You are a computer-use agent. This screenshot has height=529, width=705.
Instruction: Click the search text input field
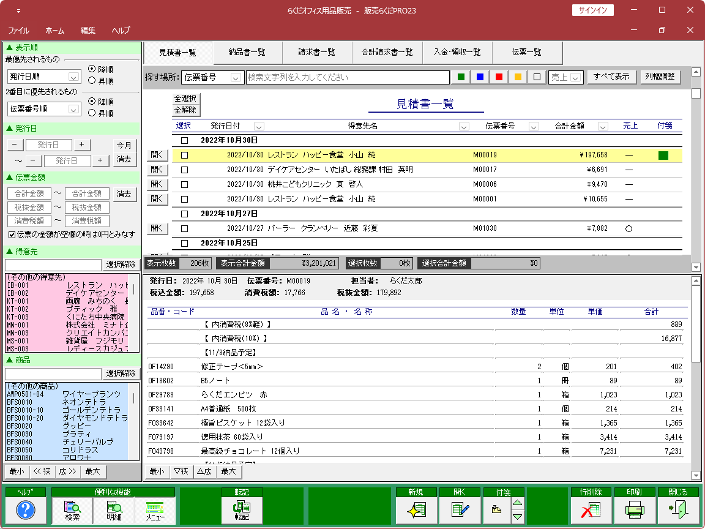coord(348,77)
